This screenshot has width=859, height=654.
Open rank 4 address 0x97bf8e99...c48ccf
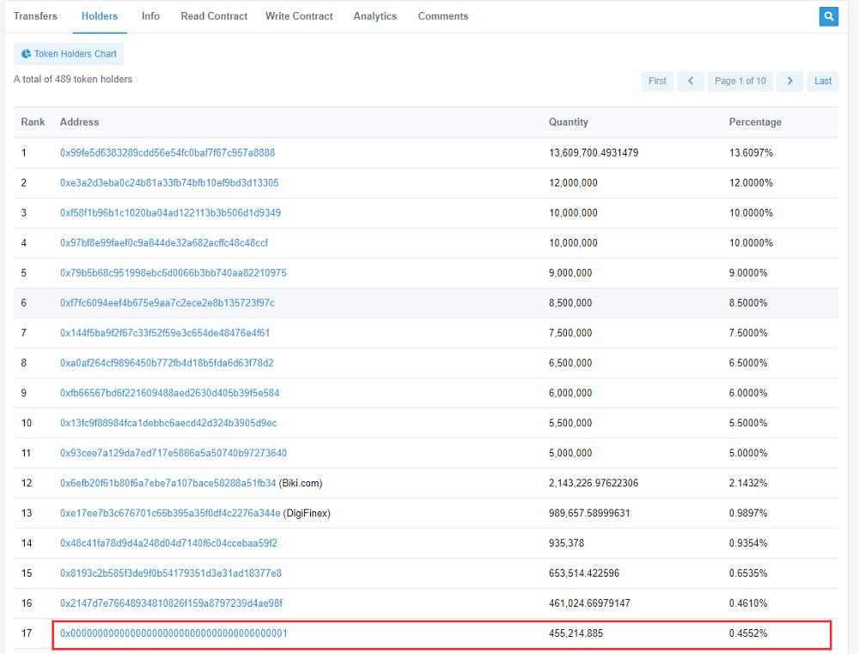tap(164, 243)
